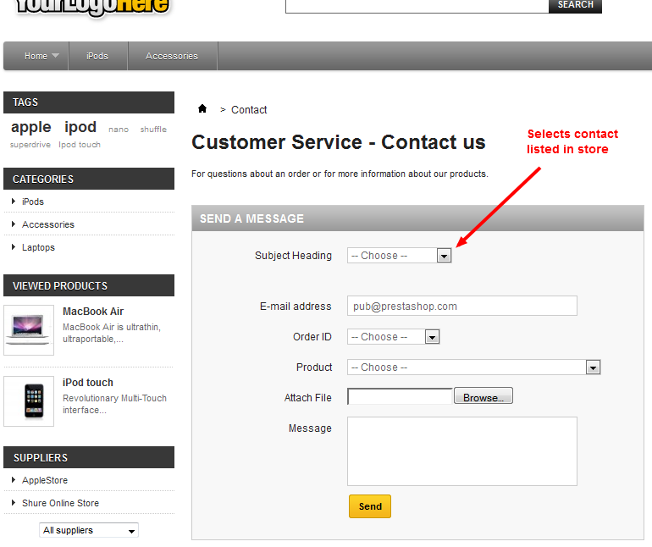Open the Home menu arrow

coord(56,56)
